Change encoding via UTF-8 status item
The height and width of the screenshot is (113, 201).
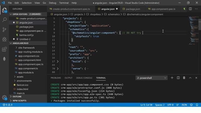170,105
